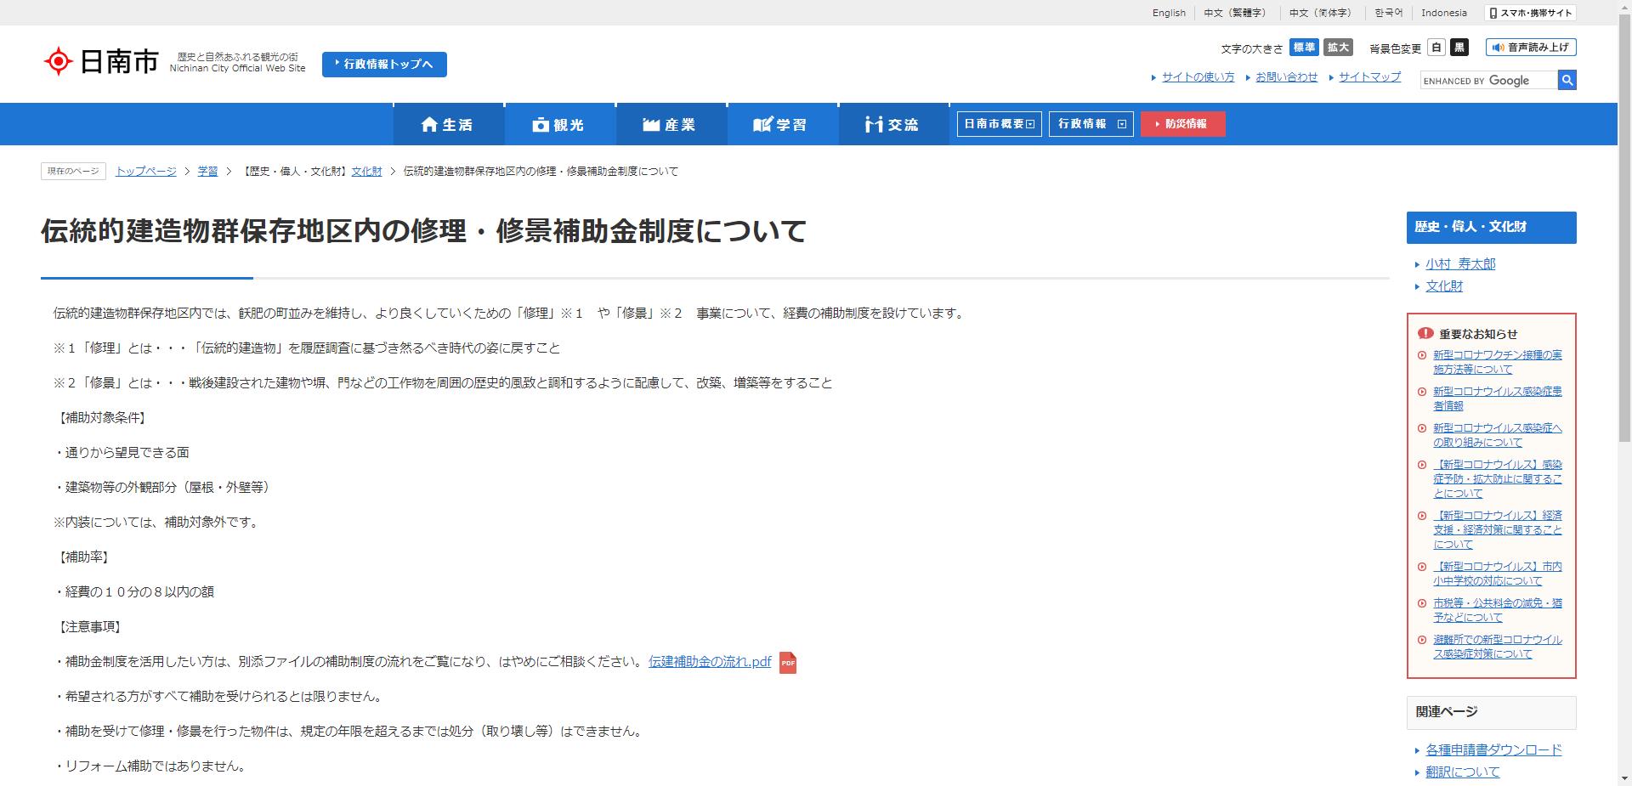
Task: Click the house icon in 生活 tab
Action: pyautogui.click(x=429, y=125)
